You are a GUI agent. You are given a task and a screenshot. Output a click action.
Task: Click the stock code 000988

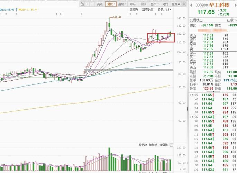coord(202,5)
